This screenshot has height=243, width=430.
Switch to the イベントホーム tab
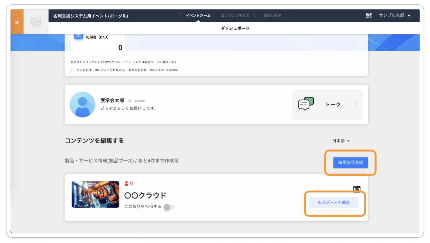[x=198, y=15]
